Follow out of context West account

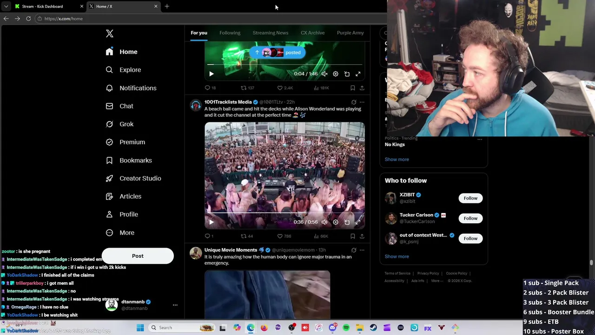(x=470, y=239)
